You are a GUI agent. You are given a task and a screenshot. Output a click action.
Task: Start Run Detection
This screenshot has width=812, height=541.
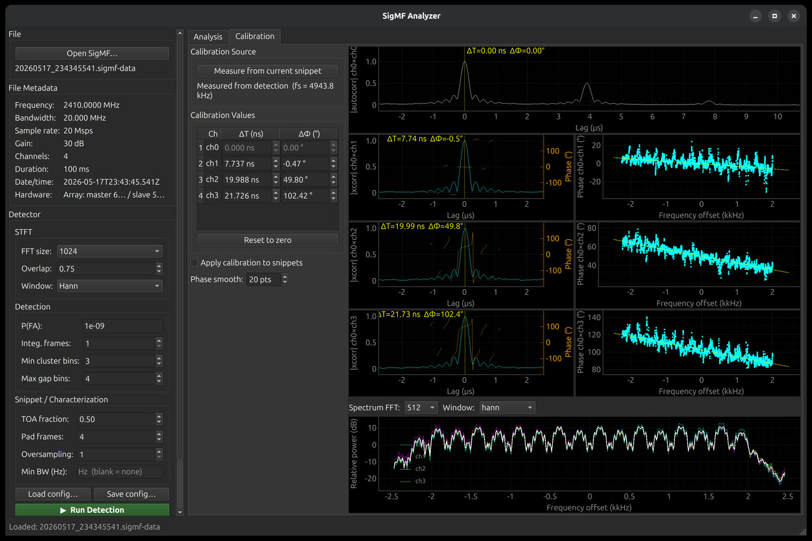tap(92, 510)
